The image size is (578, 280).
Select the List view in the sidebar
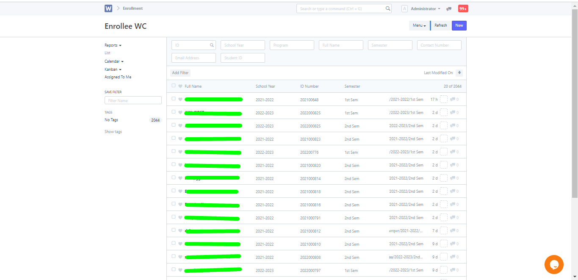click(x=108, y=53)
